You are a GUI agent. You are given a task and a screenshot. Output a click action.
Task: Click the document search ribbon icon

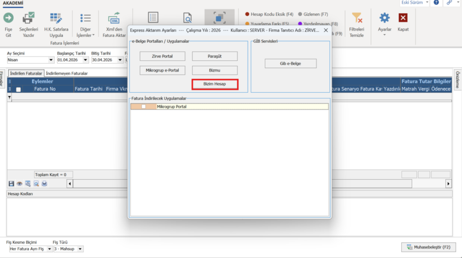click(x=187, y=18)
